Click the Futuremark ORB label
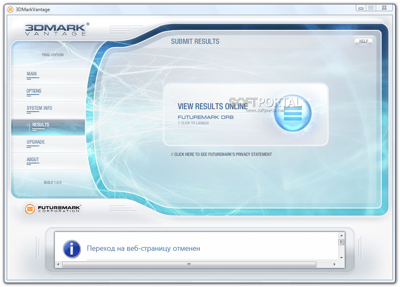 coord(206,117)
